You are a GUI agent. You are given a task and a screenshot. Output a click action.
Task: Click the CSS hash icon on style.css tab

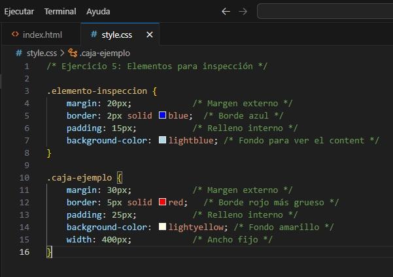(x=94, y=35)
